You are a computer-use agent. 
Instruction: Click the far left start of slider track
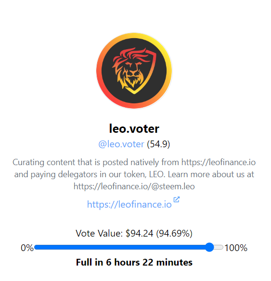point(36,247)
